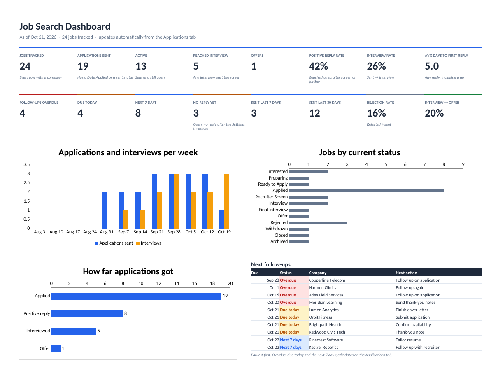
Task: Click the Offer funnel bar
Action: click(x=56, y=348)
